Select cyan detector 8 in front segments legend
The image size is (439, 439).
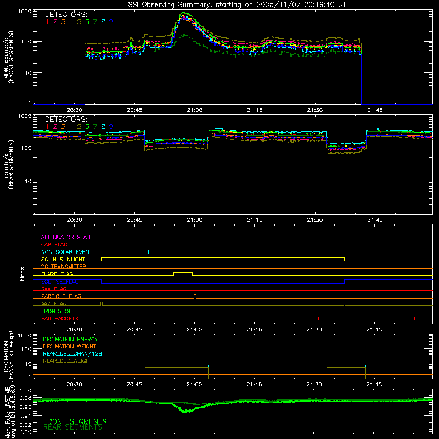click(x=103, y=22)
